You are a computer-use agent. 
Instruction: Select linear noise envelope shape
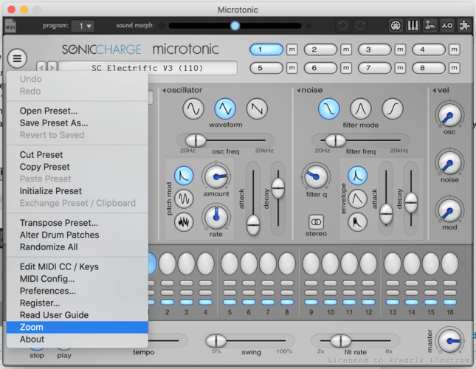(358, 199)
